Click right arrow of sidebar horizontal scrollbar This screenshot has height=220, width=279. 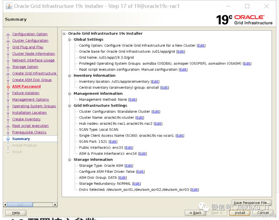pos(55,205)
